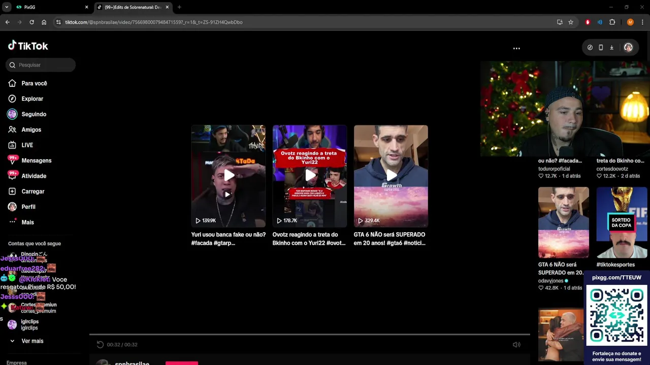Open Chrome extensions puzzle menu

point(612,22)
